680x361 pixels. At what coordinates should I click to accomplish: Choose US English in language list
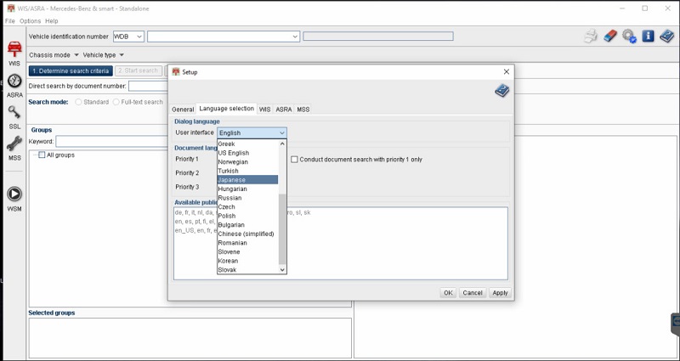(x=247, y=153)
